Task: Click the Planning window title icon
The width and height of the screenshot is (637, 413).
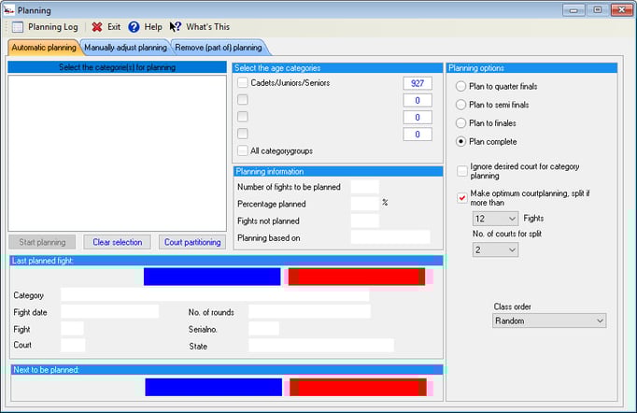Action: coord(10,8)
